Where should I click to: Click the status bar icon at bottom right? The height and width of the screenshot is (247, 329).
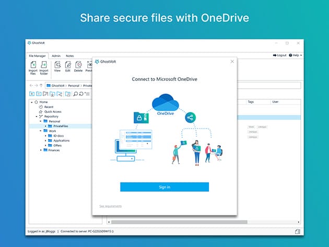point(297,231)
